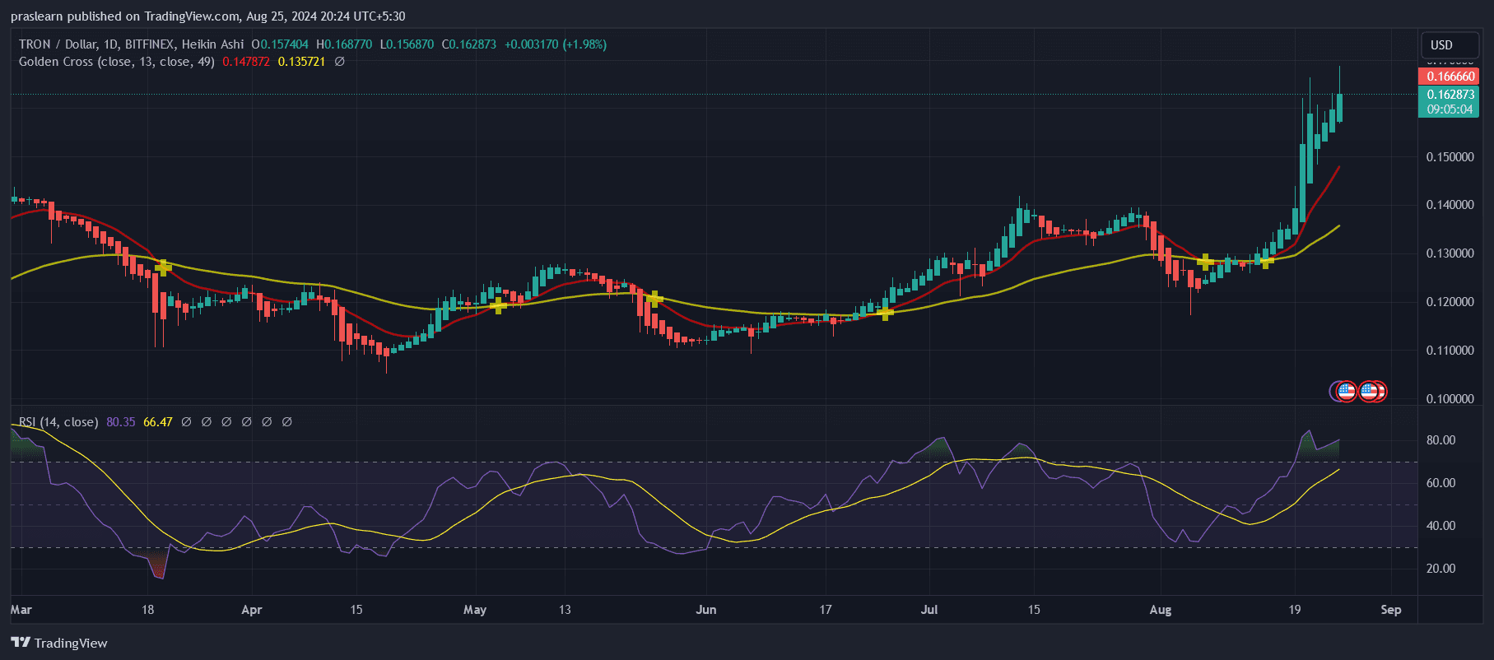The image size is (1494, 660).
Task: Click the red 0.166660 price label
Action: coord(1450,77)
